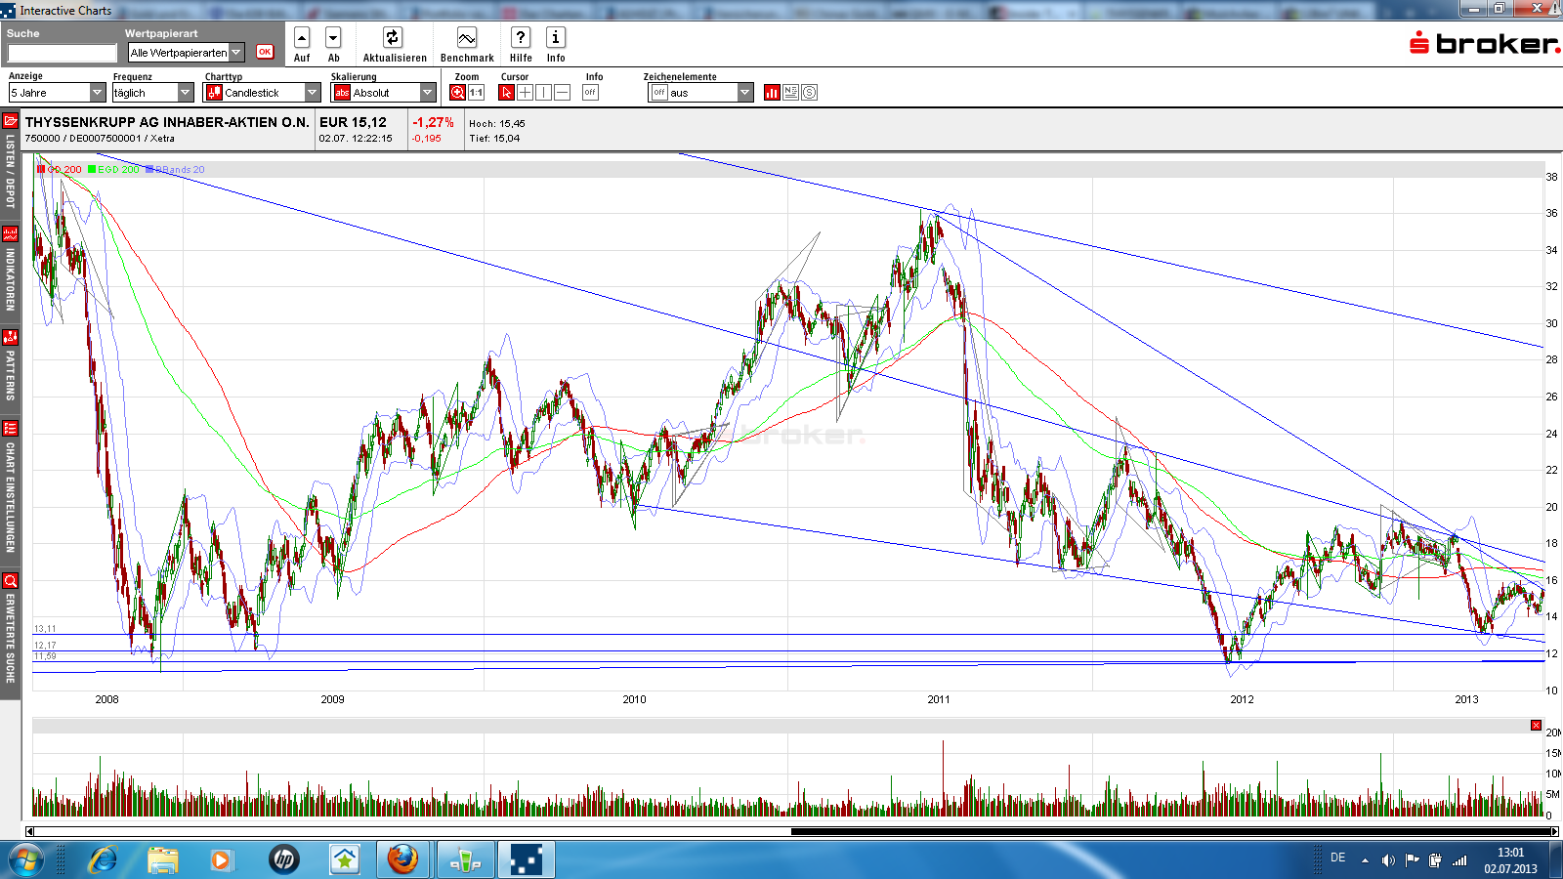Screen dimensions: 1563x879
Task: Open the Indikatoren side tab
Action: 10,271
